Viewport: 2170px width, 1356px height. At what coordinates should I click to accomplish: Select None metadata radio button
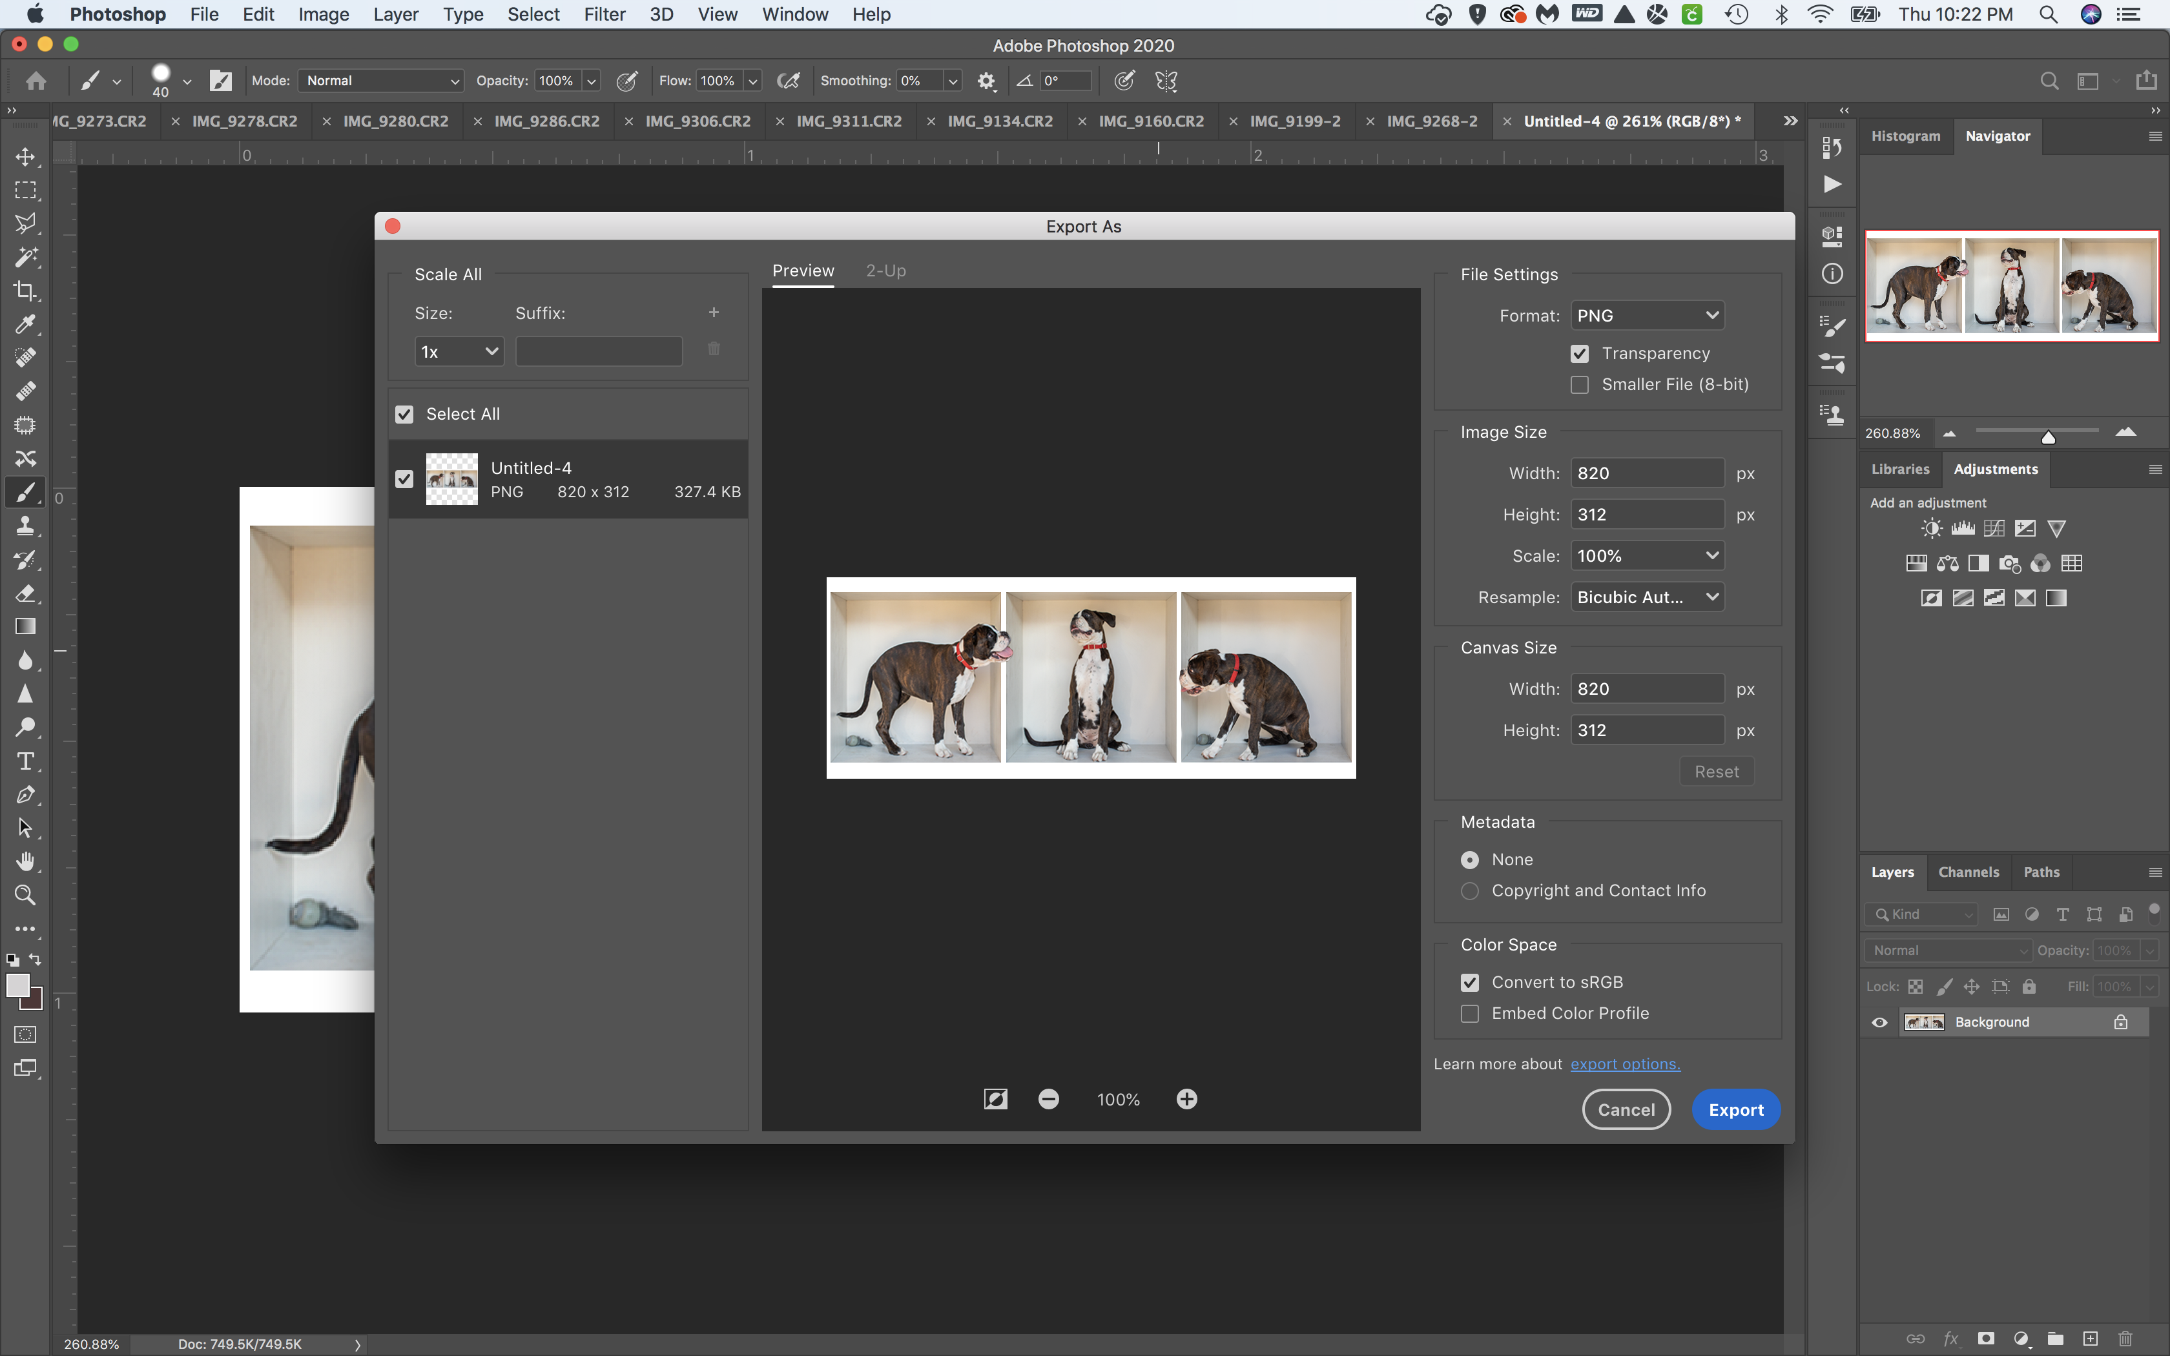[x=1469, y=858]
